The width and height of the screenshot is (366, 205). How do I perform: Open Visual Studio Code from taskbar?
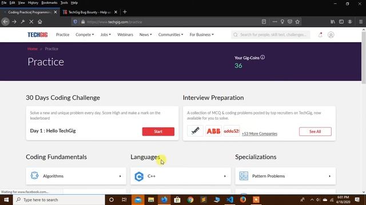tap(230, 200)
